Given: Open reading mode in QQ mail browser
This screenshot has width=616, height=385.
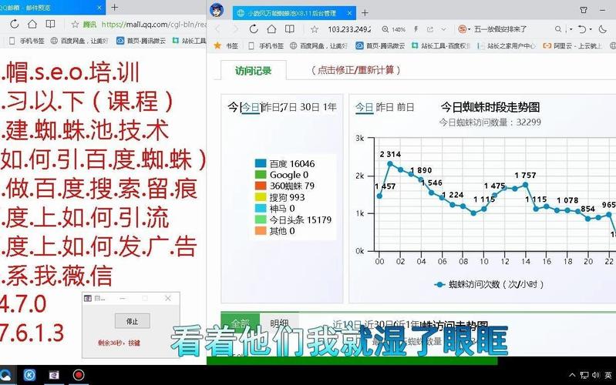Looking at the screenshot, I should (50, 25).
